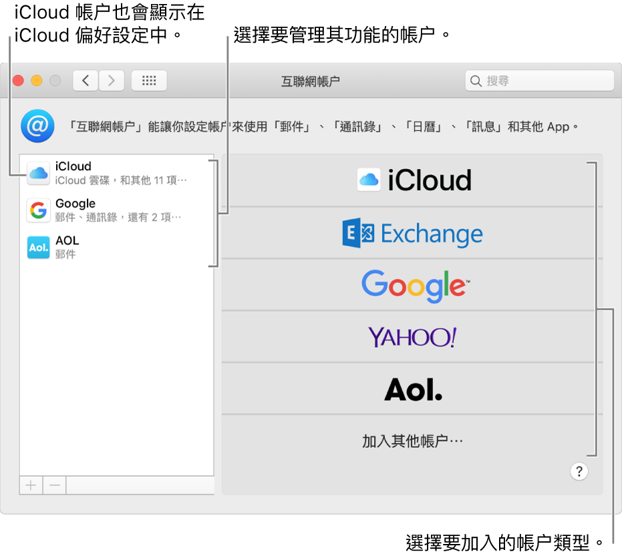Click the red close window button
This screenshot has width=622, height=554.
[x=18, y=81]
